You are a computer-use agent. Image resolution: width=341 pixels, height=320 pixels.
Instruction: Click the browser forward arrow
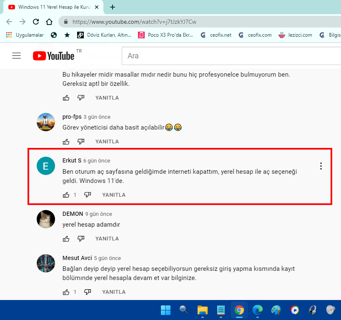click(23, 22)
